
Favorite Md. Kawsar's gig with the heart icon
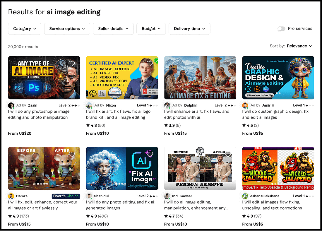click(228, 154)
